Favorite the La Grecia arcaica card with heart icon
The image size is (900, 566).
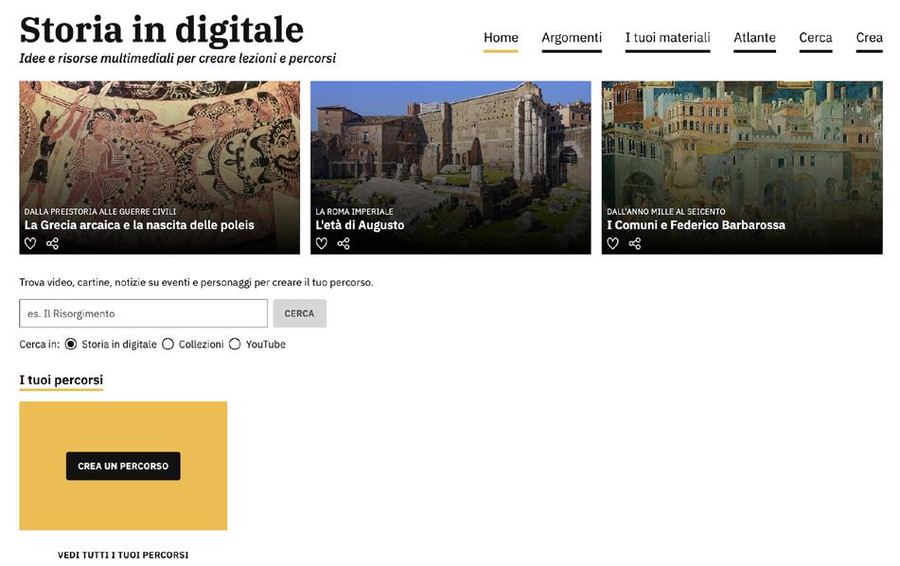click(30, 243)
